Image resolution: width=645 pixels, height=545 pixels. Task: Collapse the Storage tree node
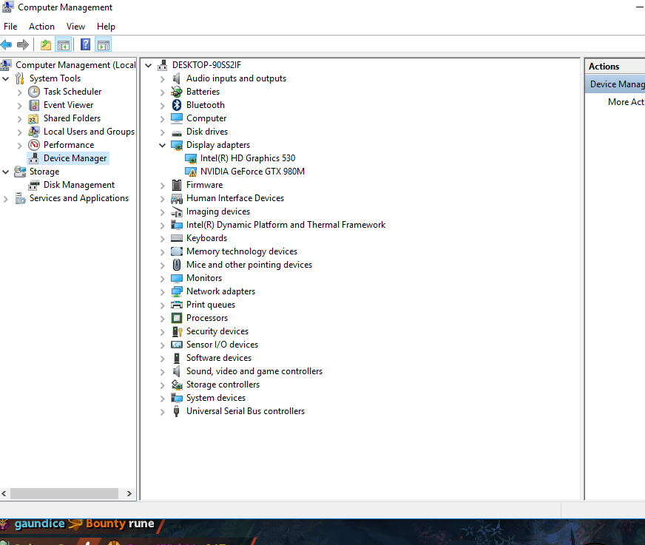click(x=6, y=172)
